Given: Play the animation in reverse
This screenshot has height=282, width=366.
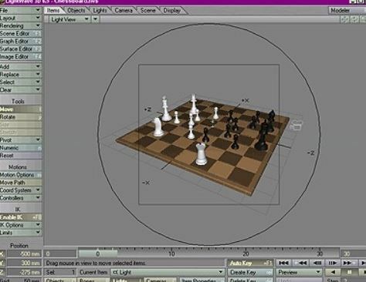Looking at the screenshot, I should point(333,272).
